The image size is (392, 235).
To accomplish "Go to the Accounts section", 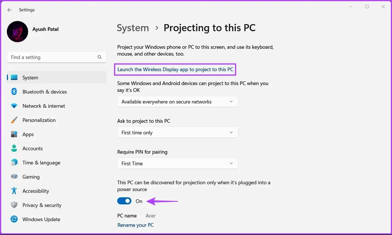I will point(32,148).
